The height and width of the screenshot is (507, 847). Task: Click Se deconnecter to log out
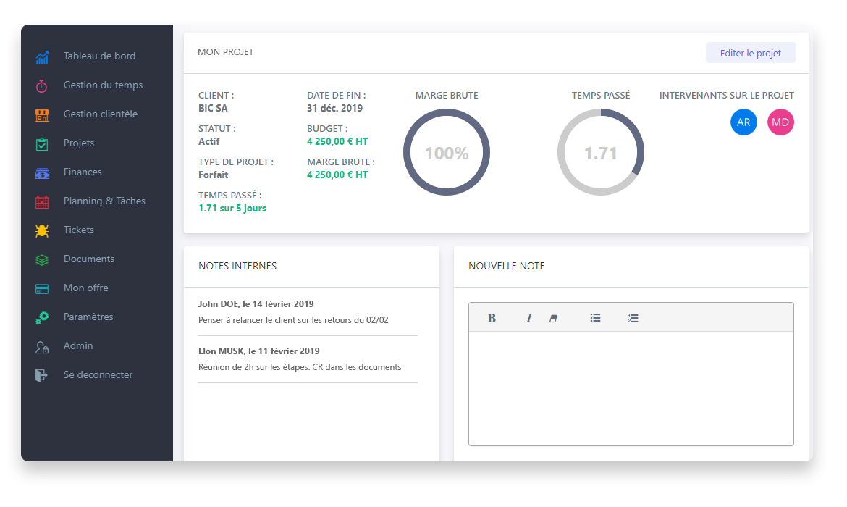pos(97,374)
